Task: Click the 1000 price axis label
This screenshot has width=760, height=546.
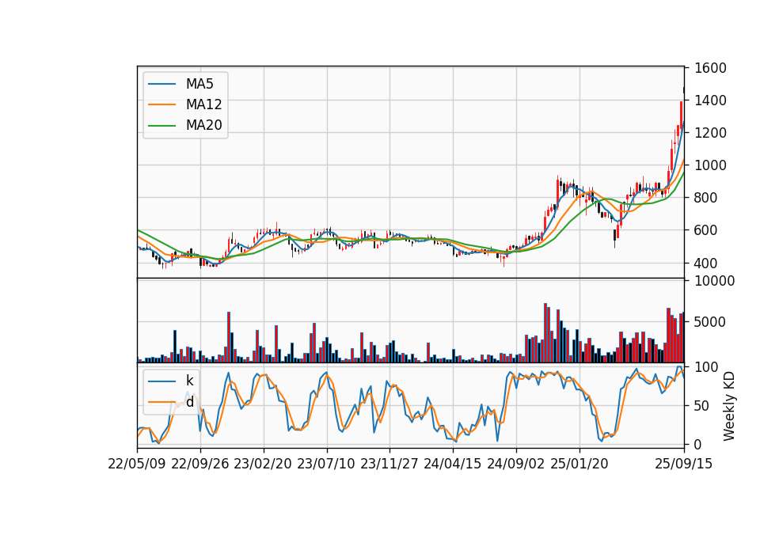Action: click(x=711, y=165)
